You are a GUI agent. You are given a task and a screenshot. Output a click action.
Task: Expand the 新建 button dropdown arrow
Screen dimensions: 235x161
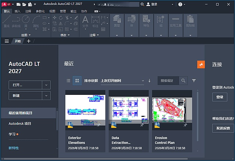(46, 96)
